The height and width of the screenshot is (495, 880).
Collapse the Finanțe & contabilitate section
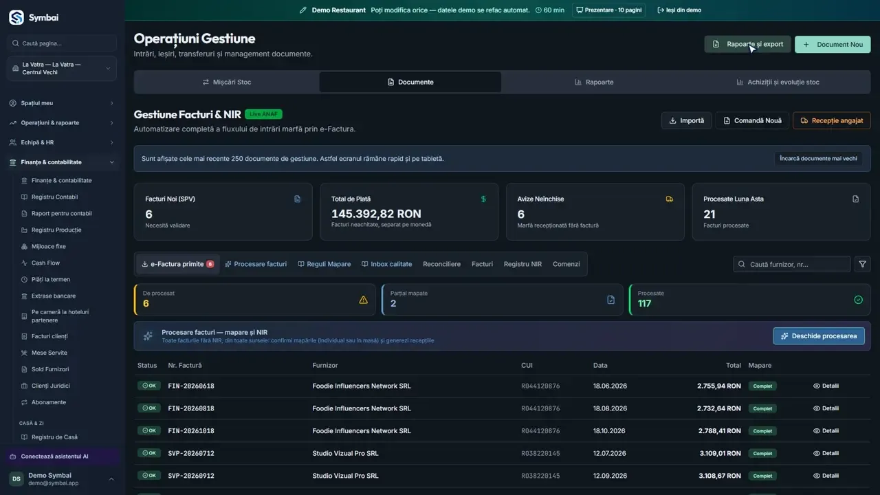tap(62, 162)
